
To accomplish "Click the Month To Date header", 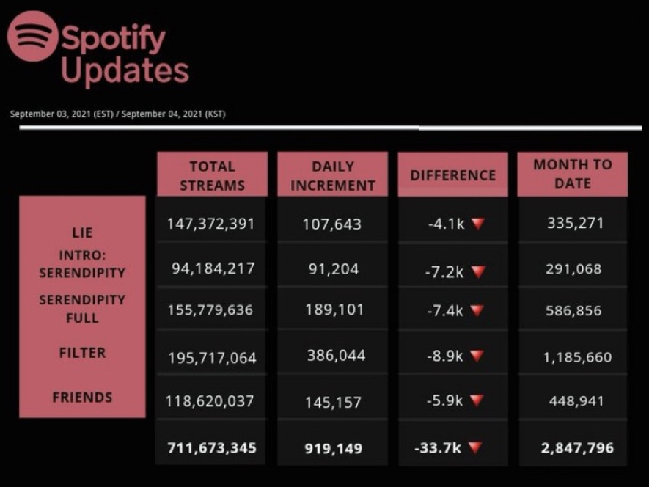I will pyautogui.click(x=572, y=174).
